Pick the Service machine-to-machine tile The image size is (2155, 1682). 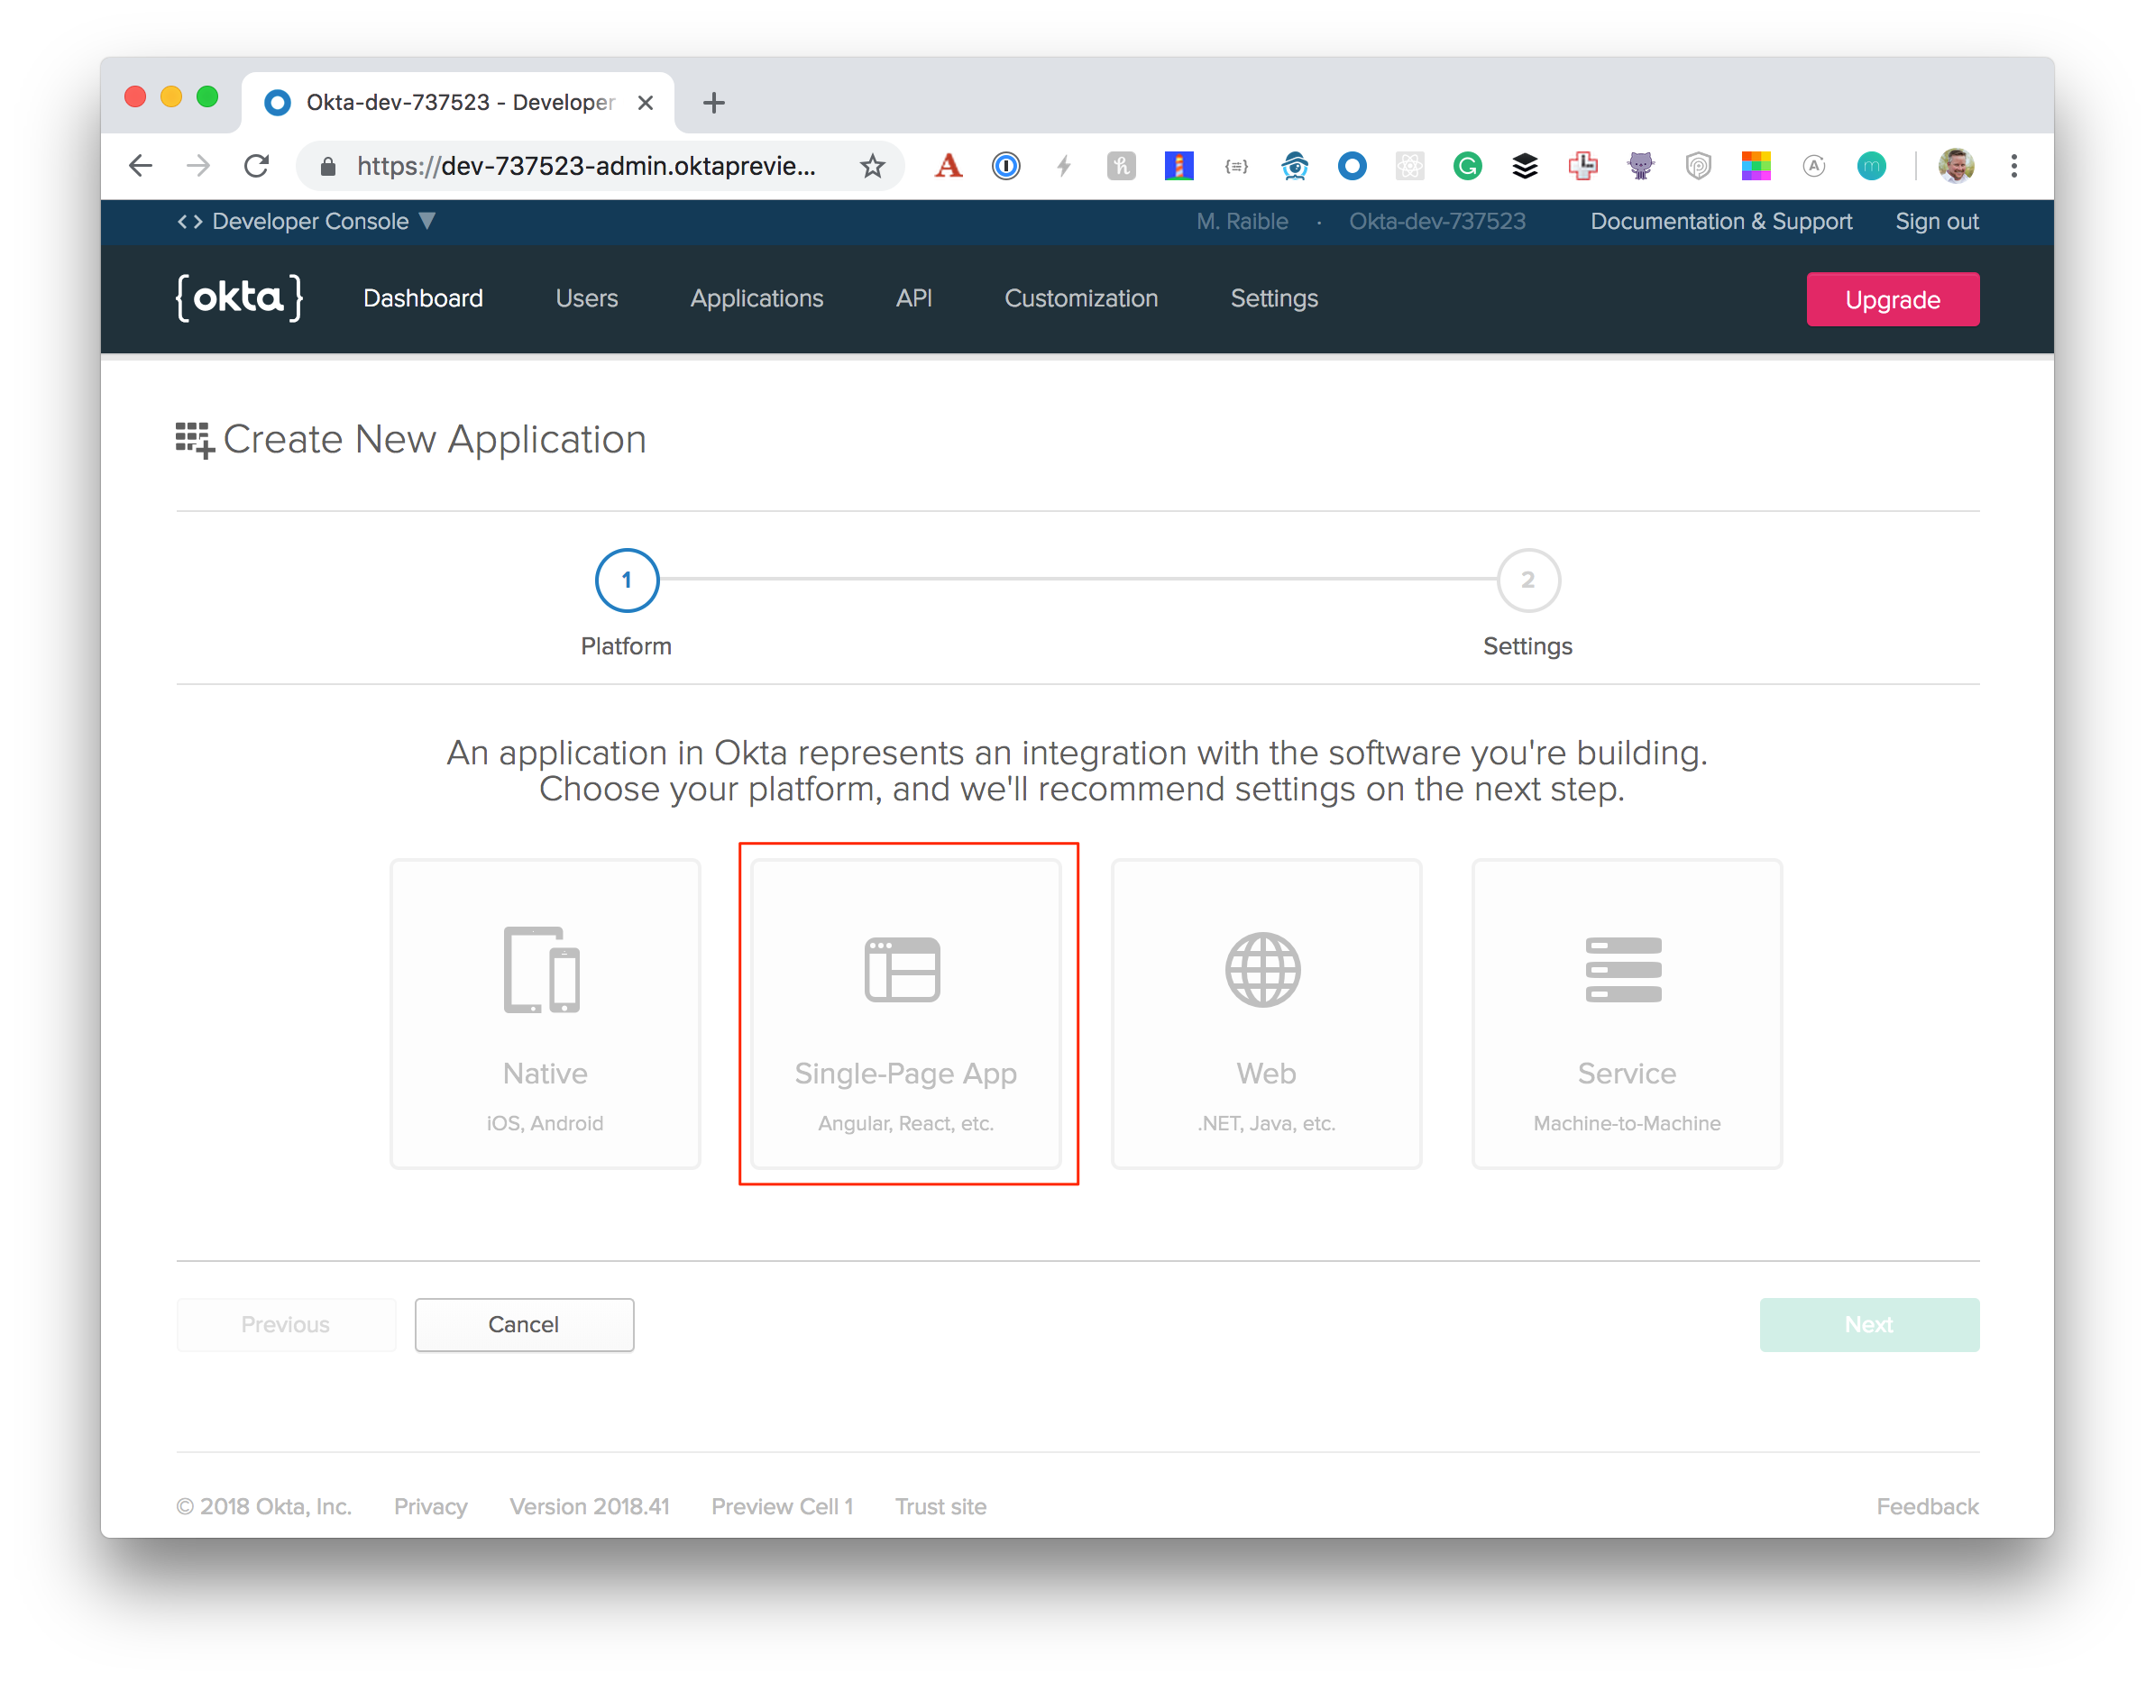[x=1625, y=1013]
